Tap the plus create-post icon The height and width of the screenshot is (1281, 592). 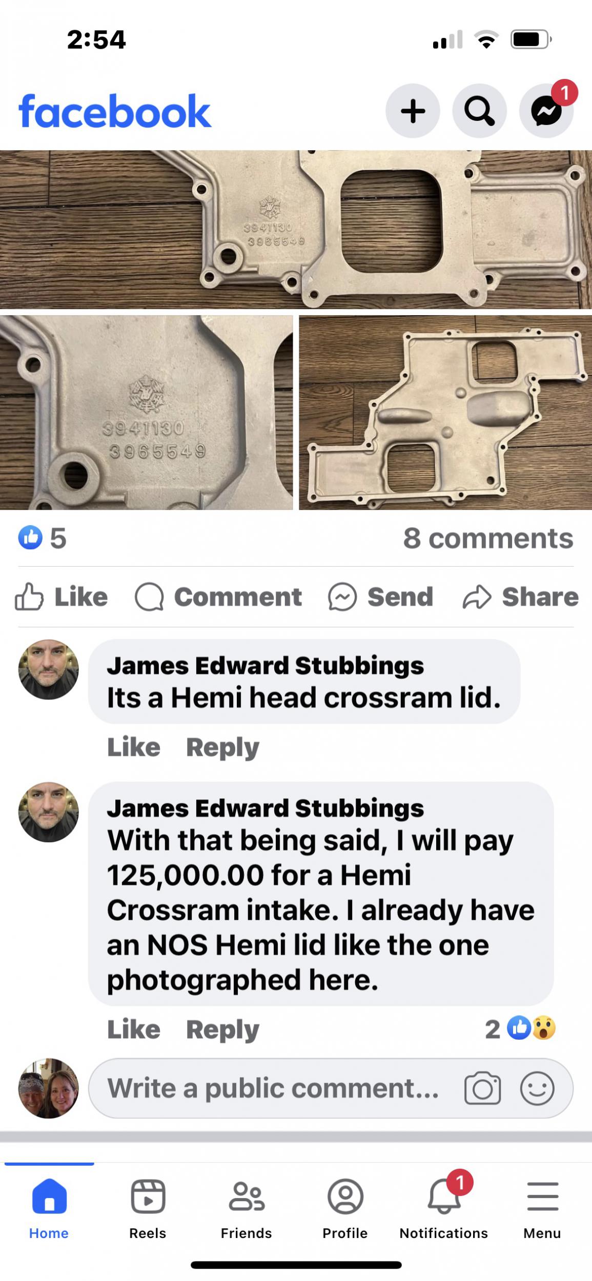coord(413,111)
